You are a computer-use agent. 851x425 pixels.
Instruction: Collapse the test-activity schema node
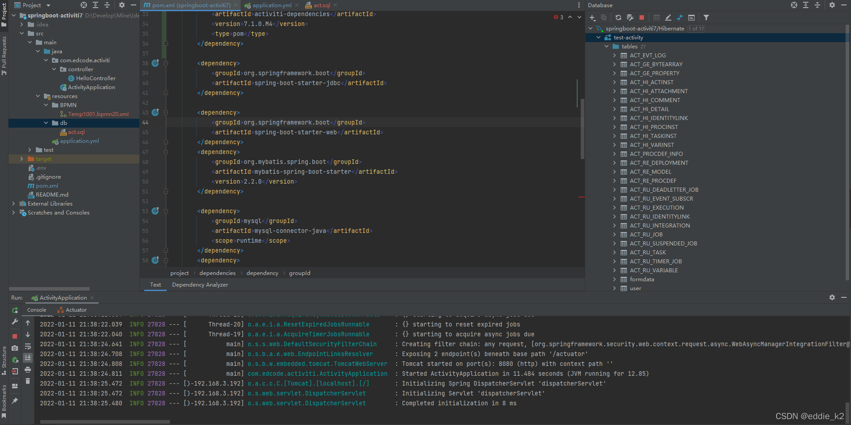tap(599, 38)
